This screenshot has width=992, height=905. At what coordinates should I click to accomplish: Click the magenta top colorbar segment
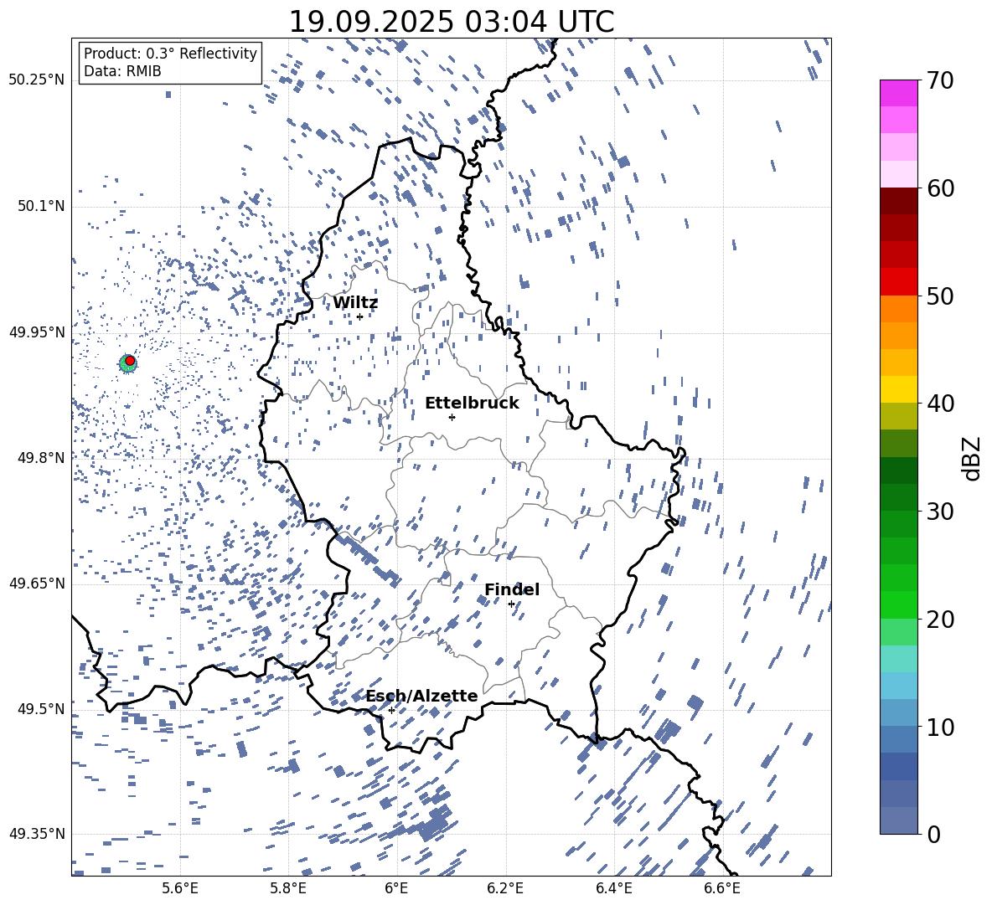(898, 93)
